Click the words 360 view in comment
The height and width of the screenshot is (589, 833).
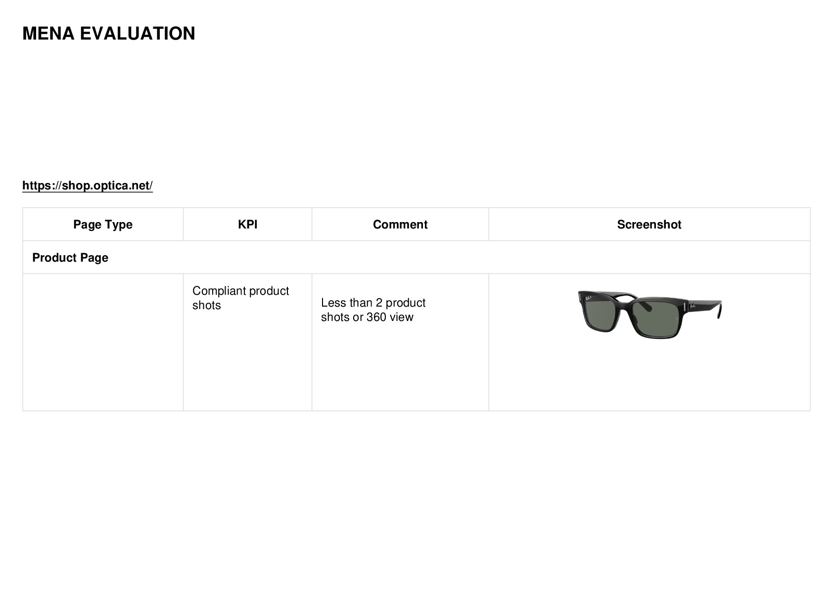390,317
